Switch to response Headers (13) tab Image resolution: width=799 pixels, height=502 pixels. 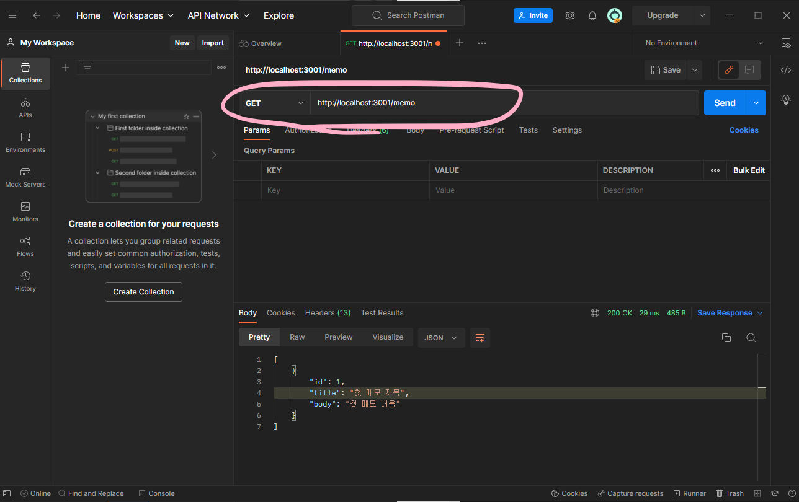[328, 313]
